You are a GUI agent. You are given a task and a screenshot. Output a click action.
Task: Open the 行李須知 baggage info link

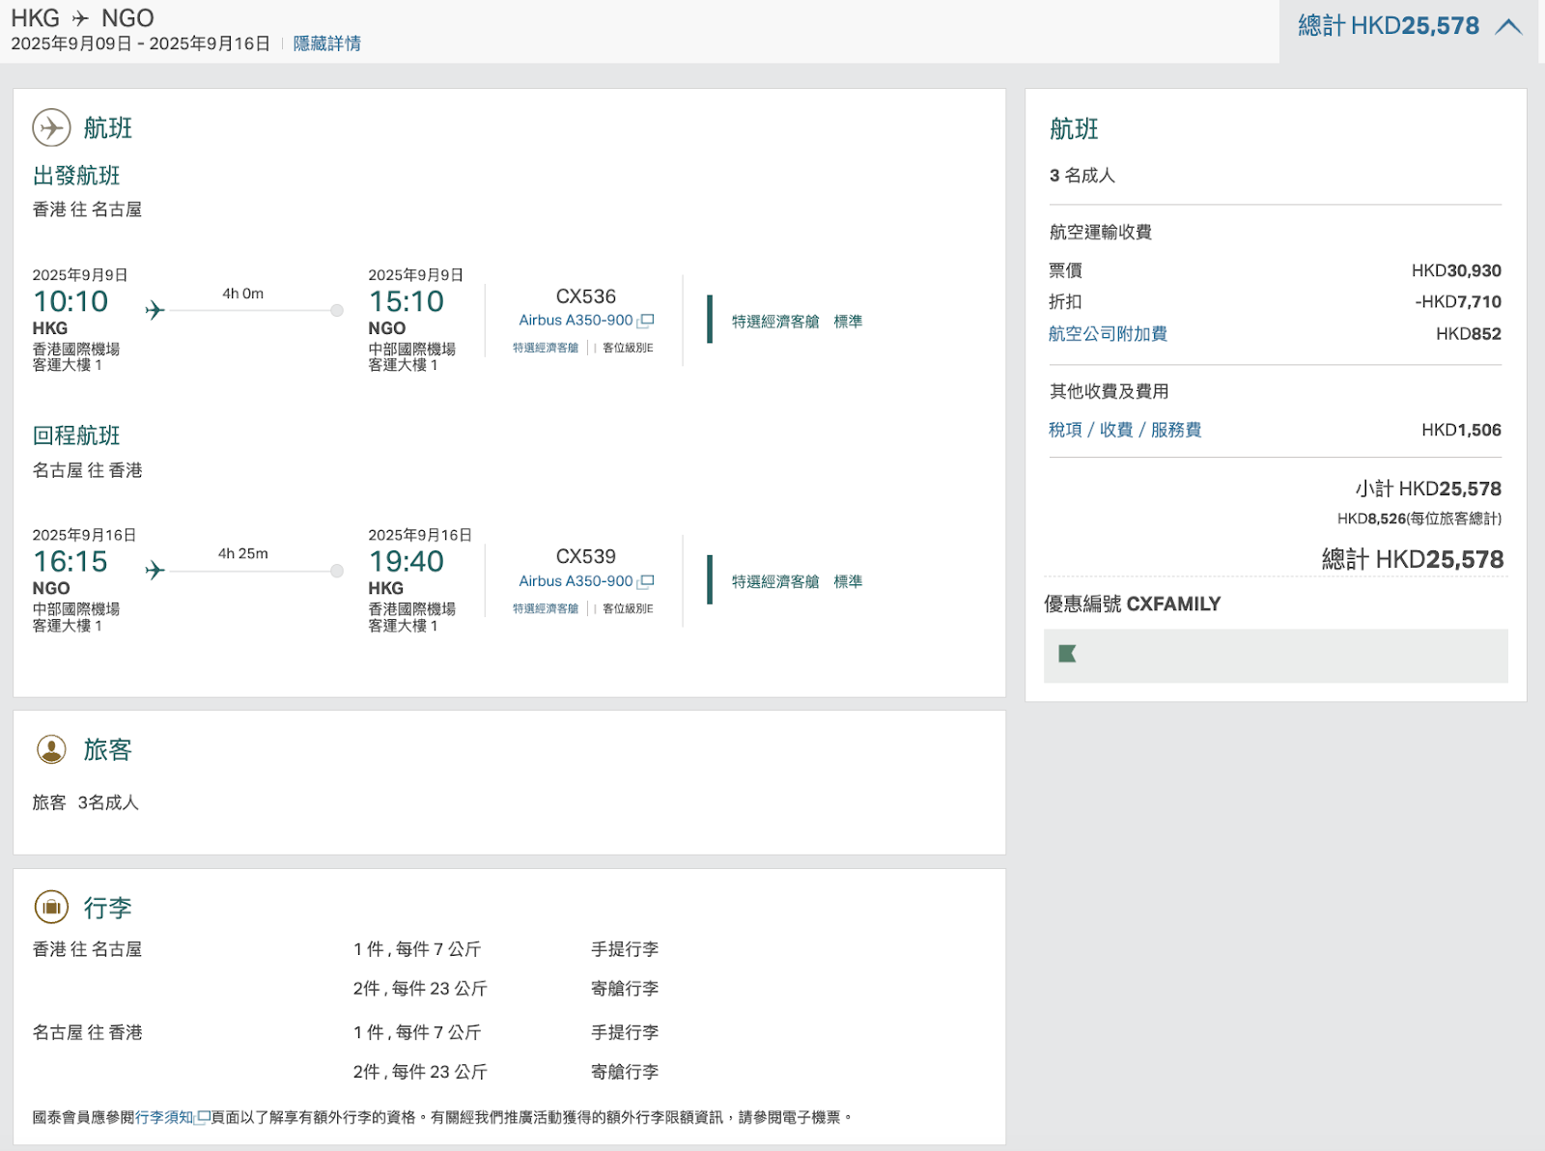pos(164,1117)
